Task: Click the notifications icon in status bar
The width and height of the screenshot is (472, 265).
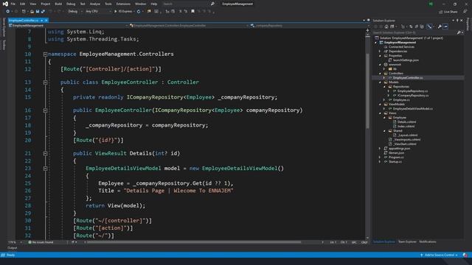Action: click(465, 255)
